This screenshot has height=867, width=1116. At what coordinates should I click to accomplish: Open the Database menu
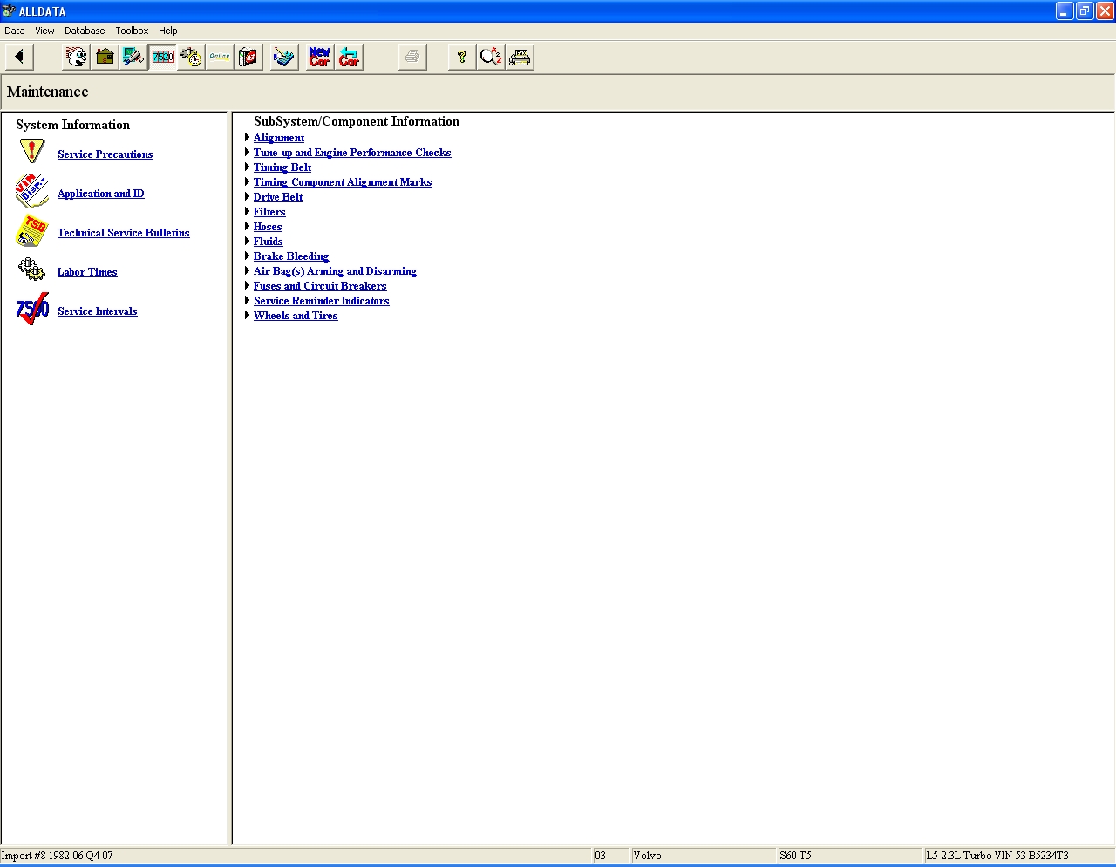[85, 31]
